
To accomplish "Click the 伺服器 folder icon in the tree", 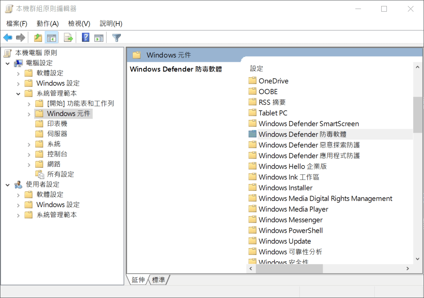I will tap(39, 134).
